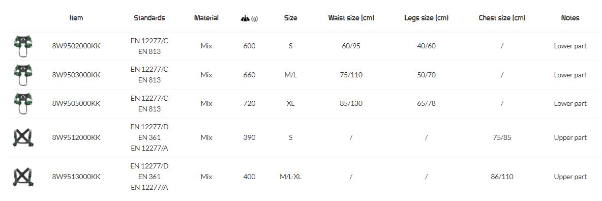
Task: Click the Chest size (cm) column header
Action: [502, 18]
